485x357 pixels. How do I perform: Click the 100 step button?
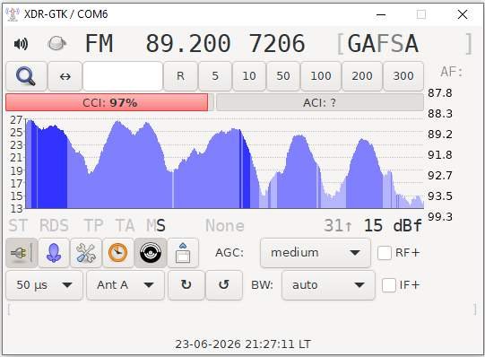point(321,76)
